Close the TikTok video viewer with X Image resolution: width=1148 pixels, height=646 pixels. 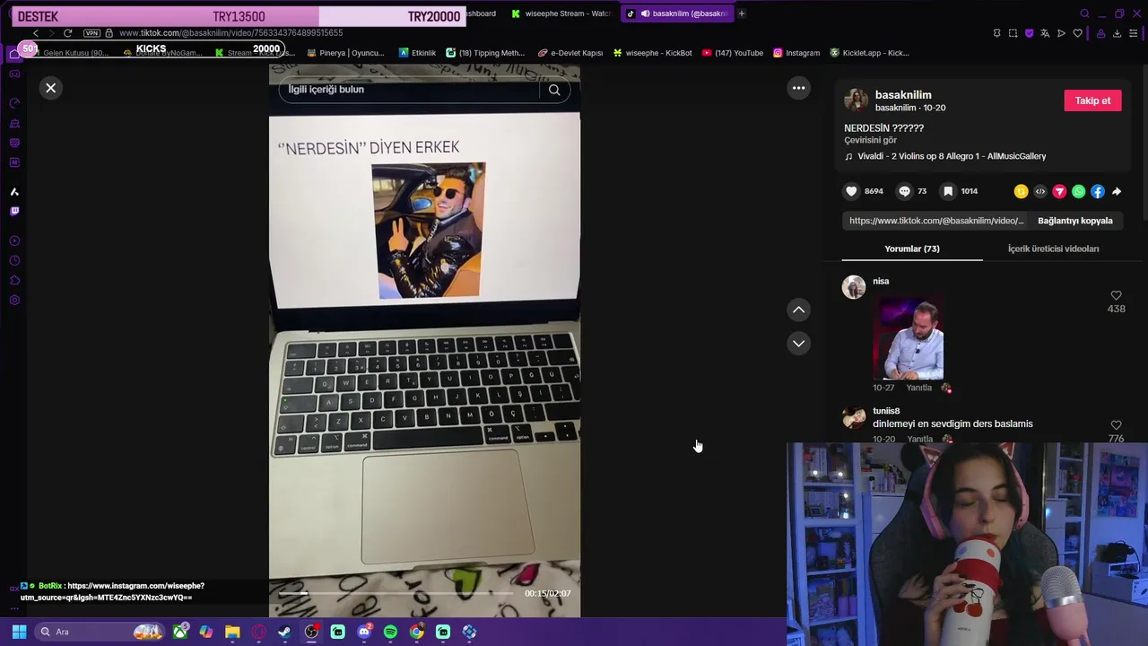[x=51, y=88]
